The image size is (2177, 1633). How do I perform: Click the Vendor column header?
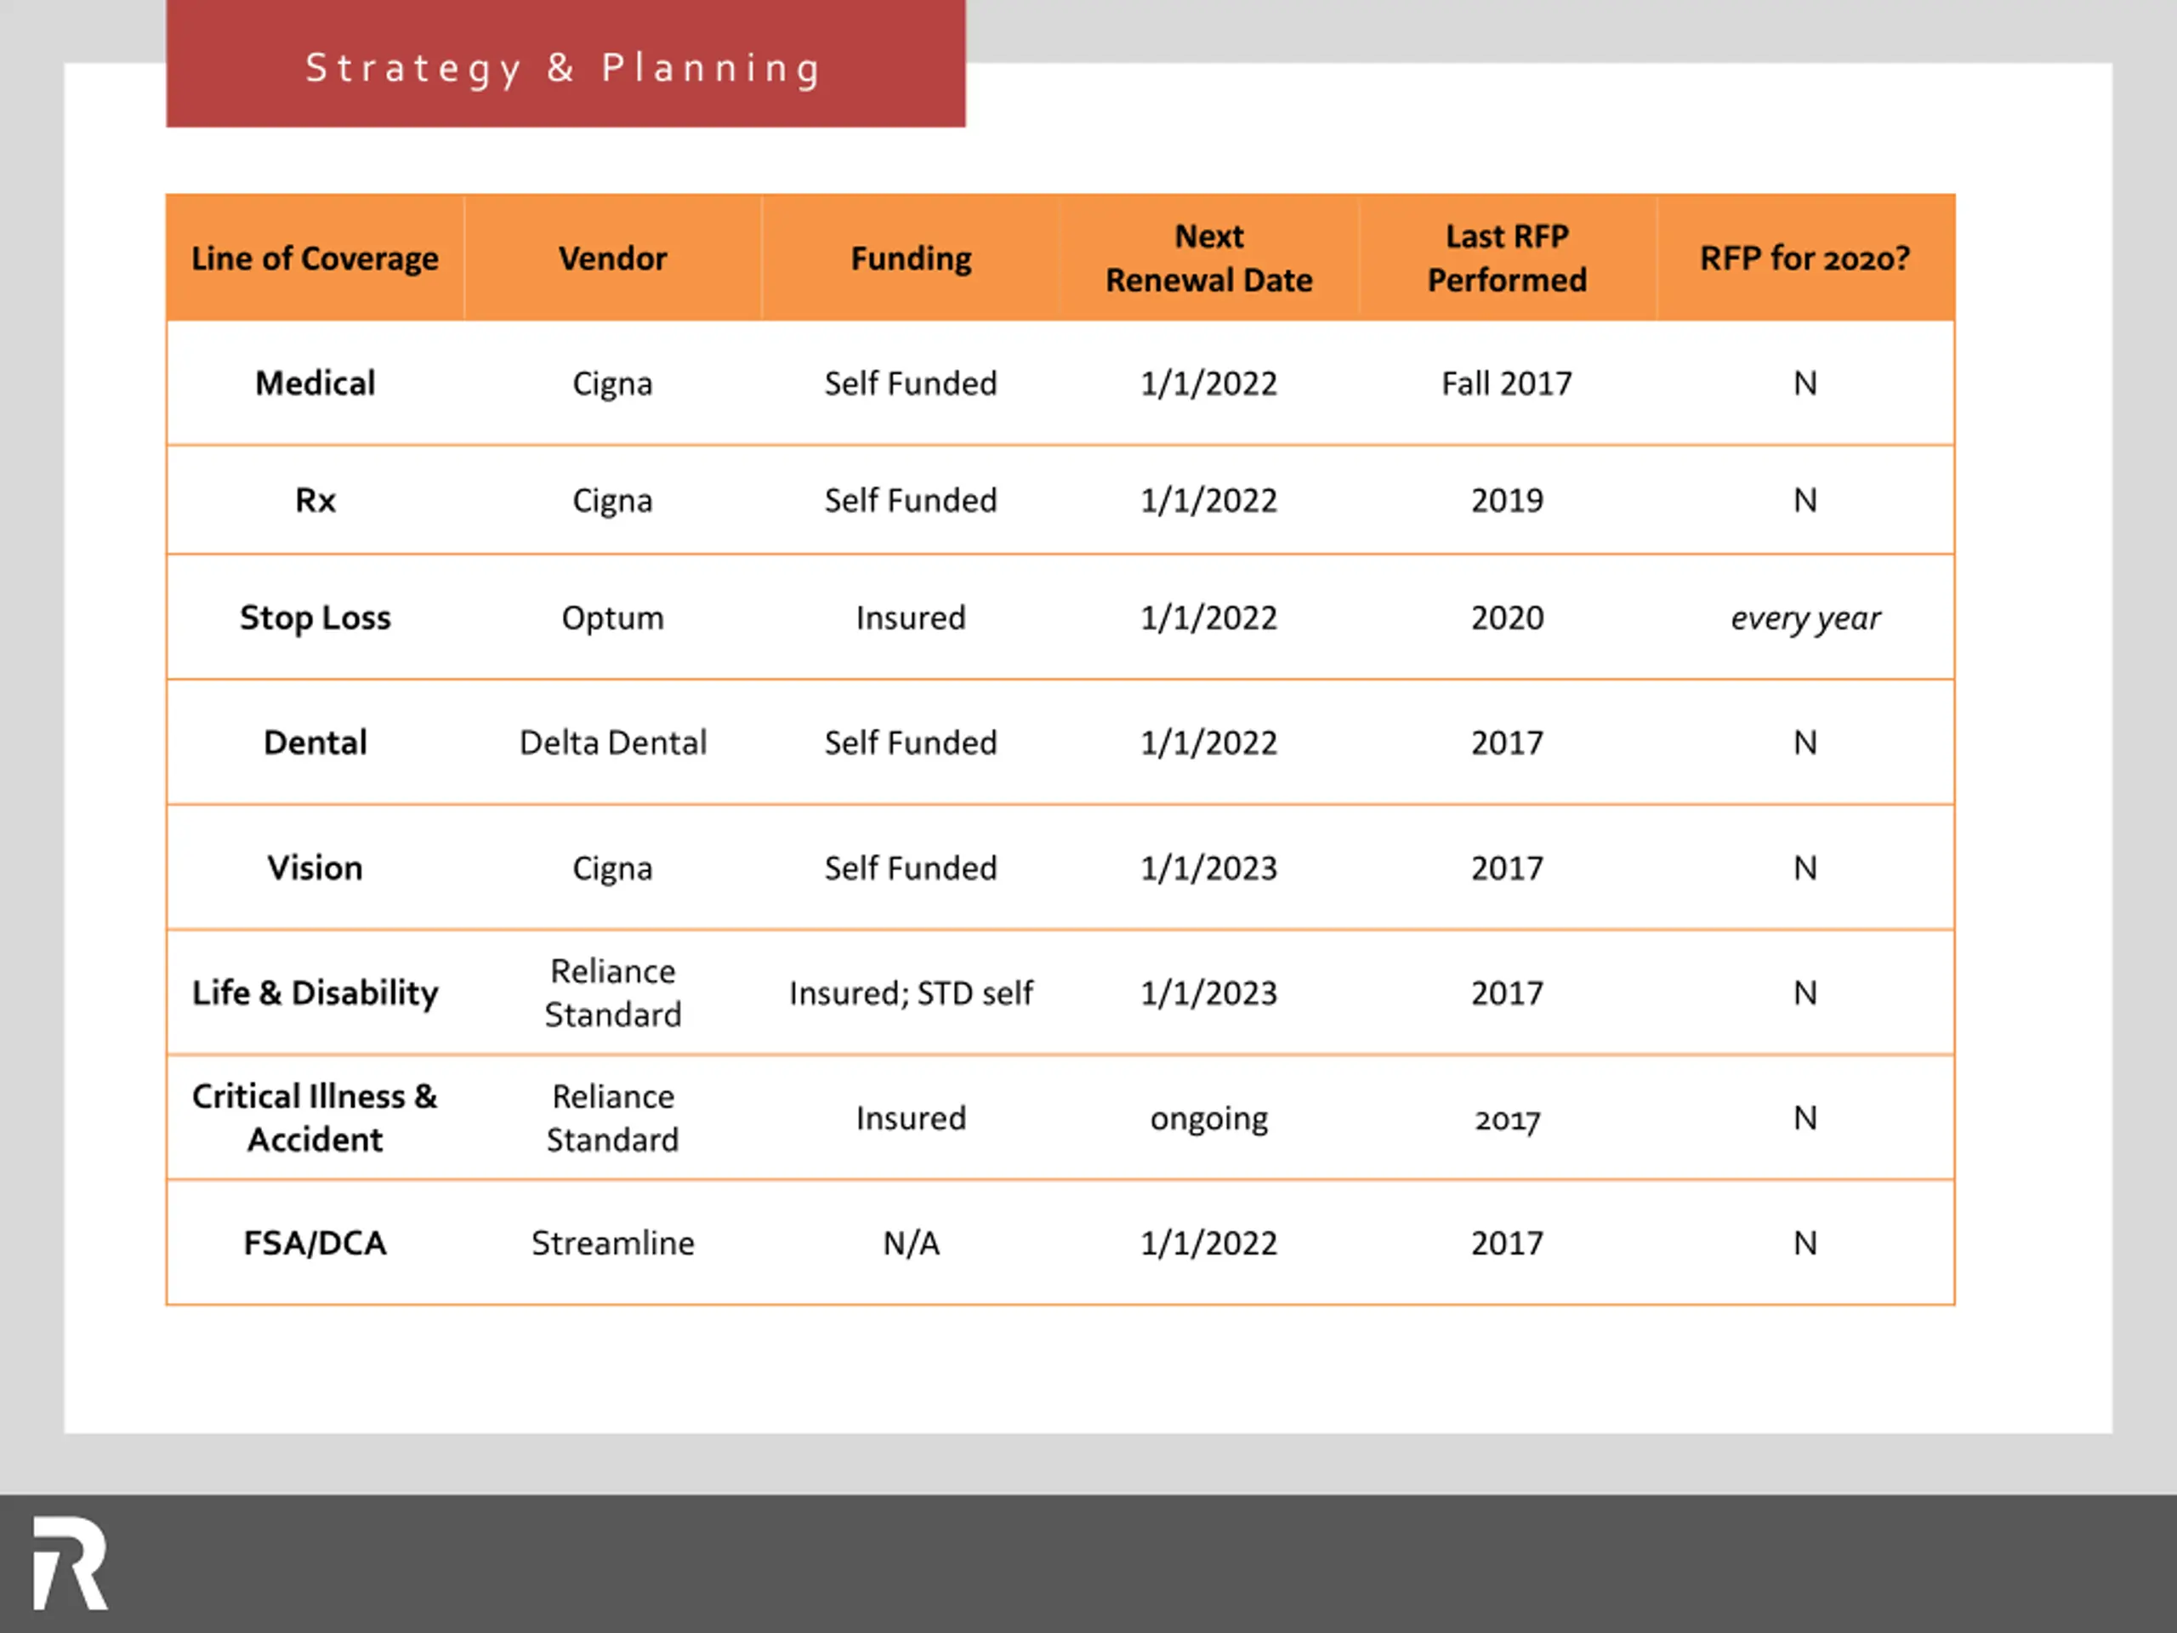[612, 258]
